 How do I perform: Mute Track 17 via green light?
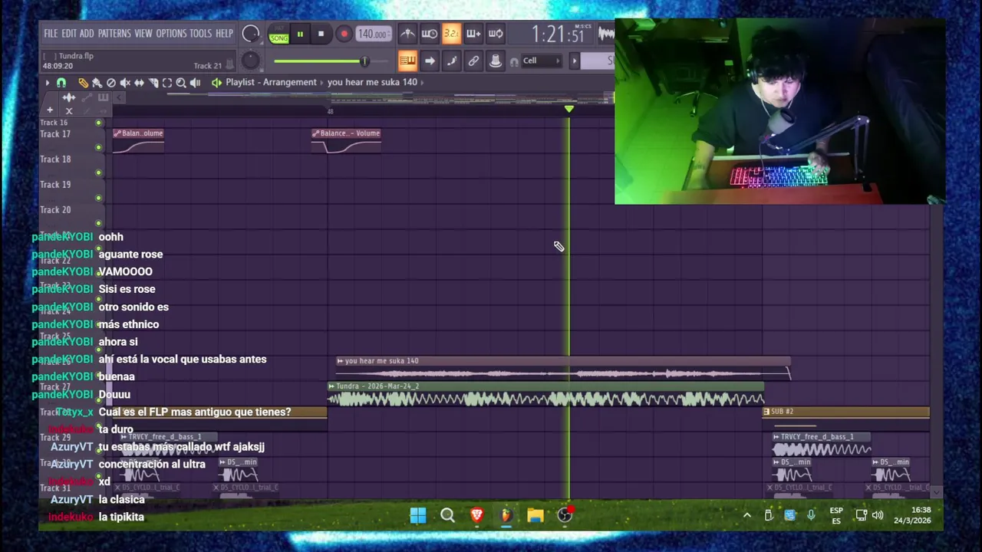pyautogui.click(x=98, y=147)
